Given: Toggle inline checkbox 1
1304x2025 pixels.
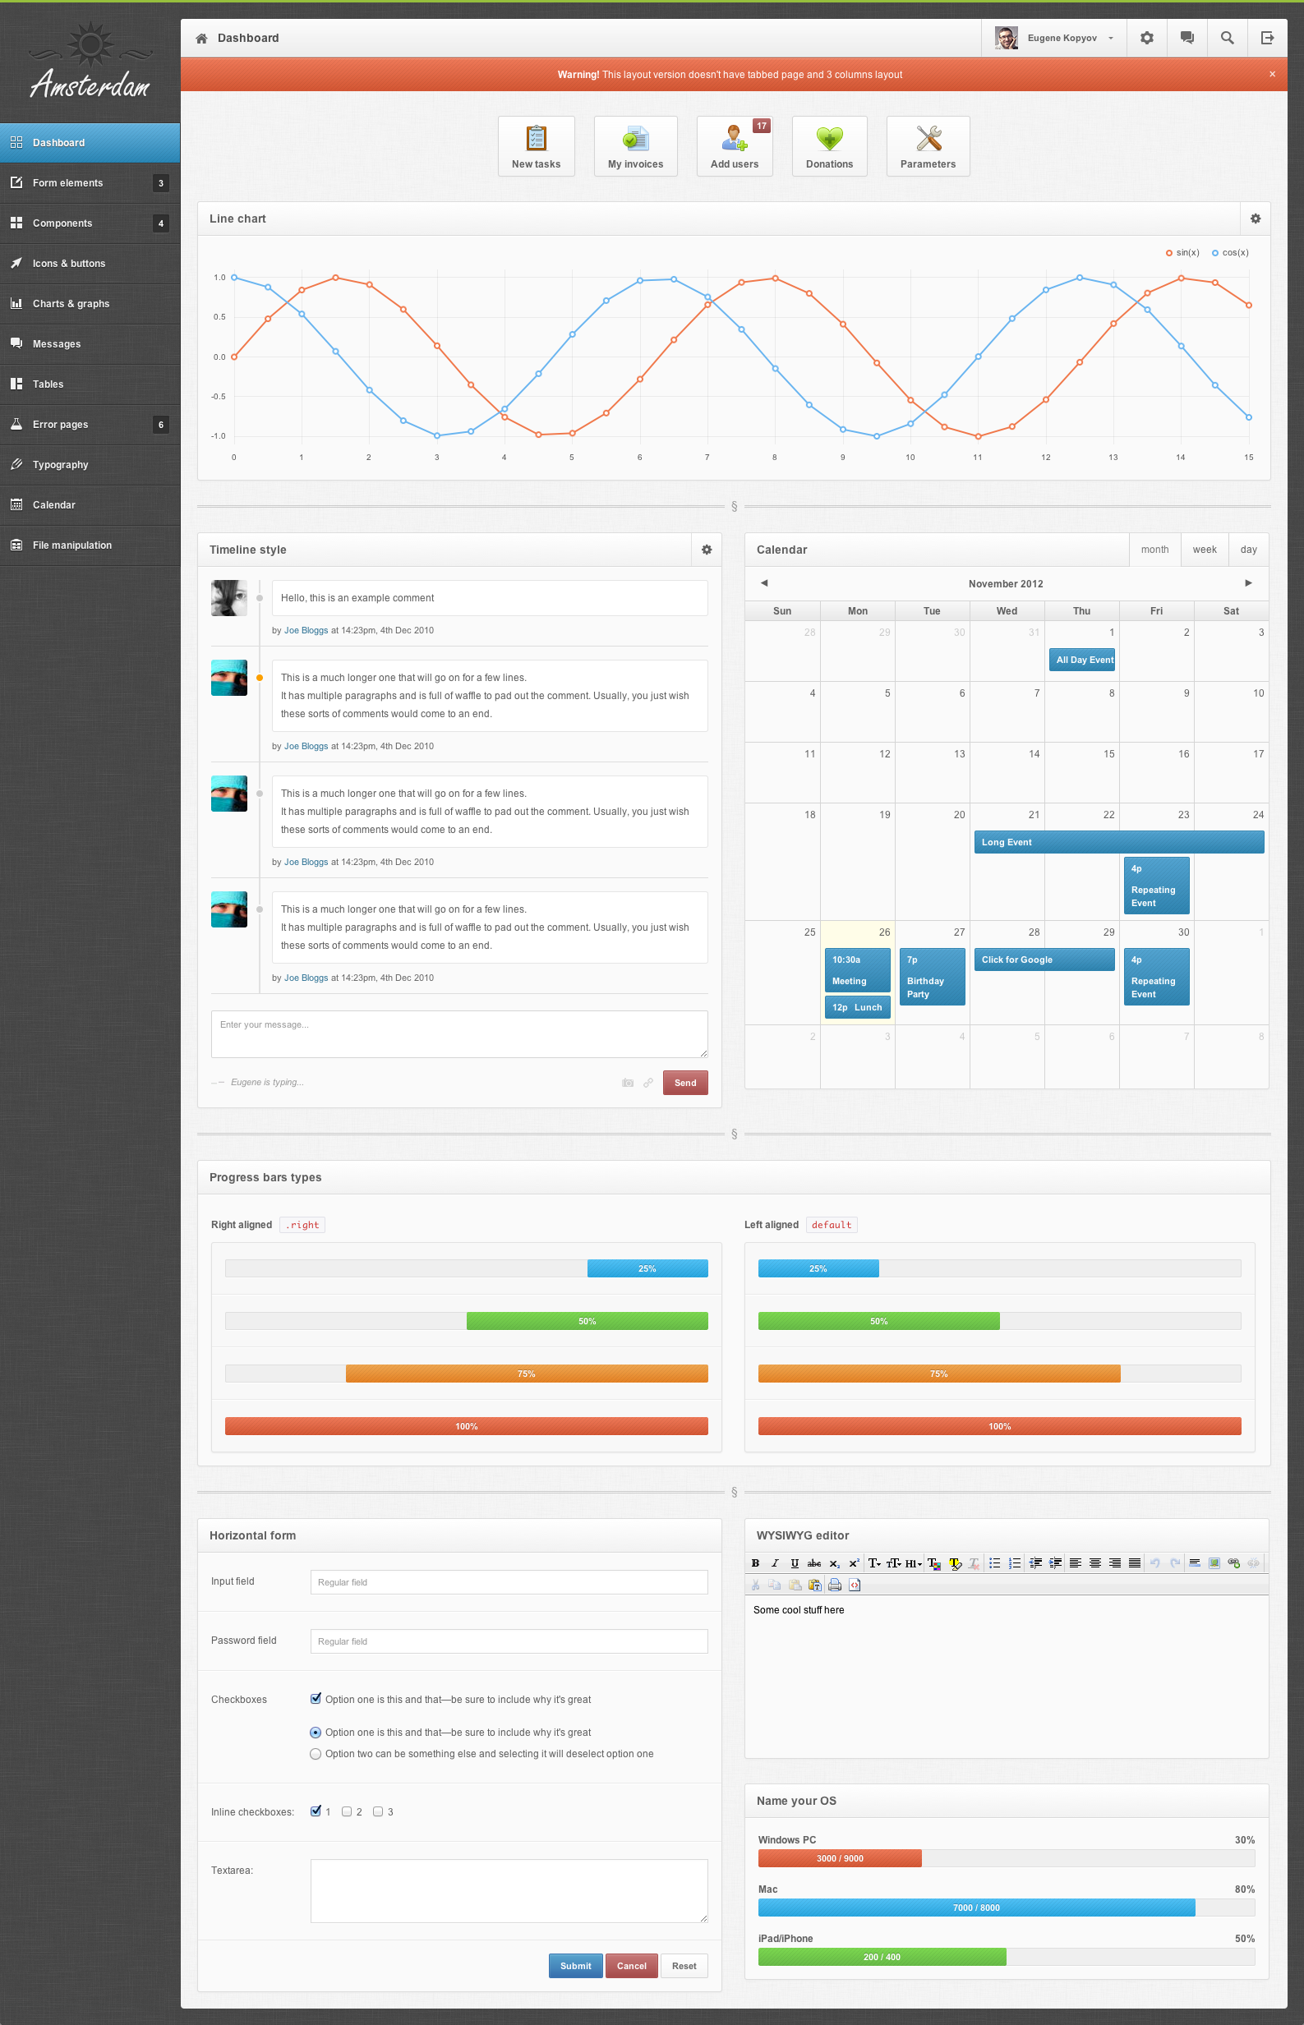Looking at the screenshot, I should 316,1811.
